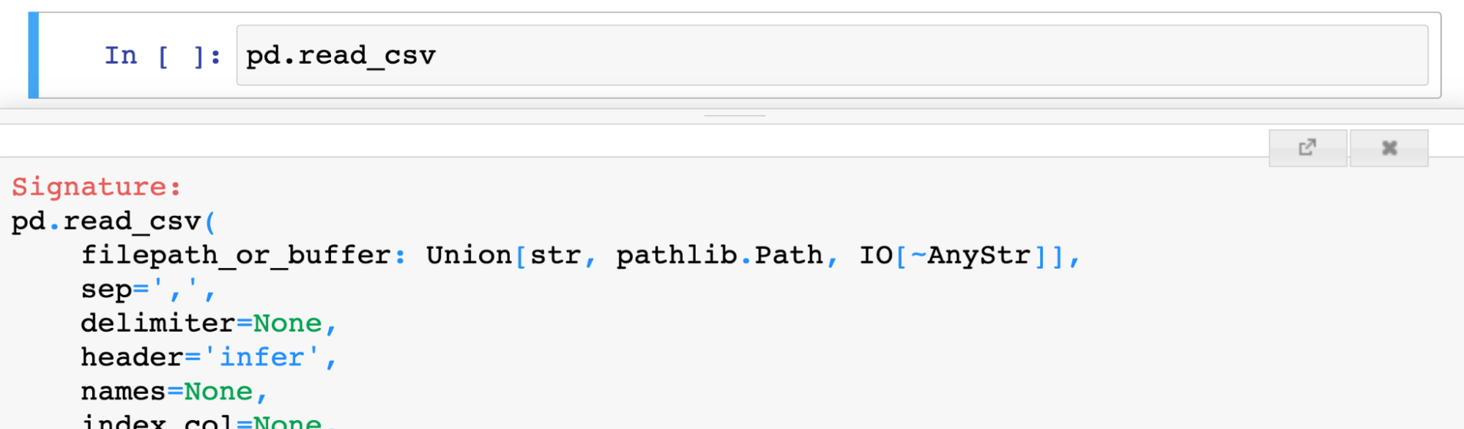Click the index_col=None parameter
Viewport: 1464px width, 429px height.
[x=201, y=421]
